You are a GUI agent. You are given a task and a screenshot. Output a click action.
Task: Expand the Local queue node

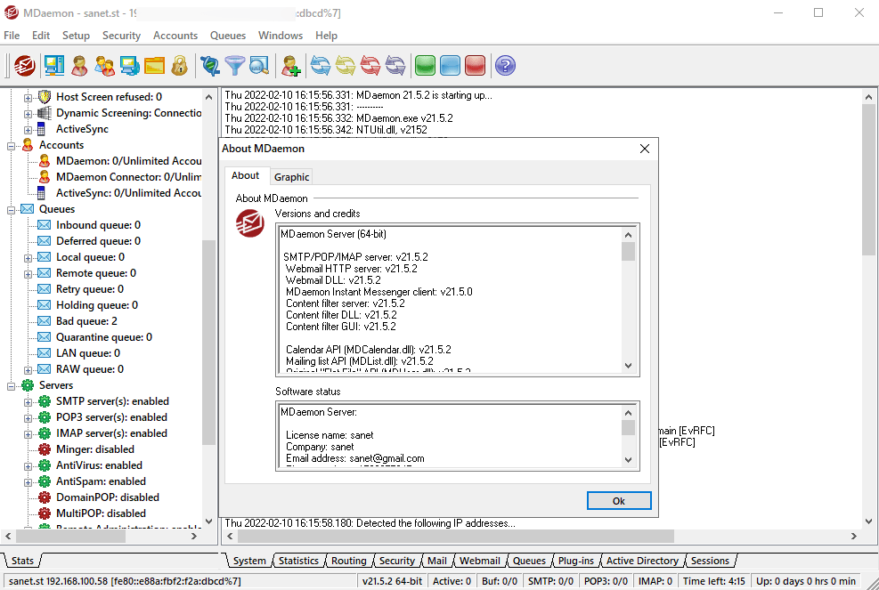tap(28, 258)
